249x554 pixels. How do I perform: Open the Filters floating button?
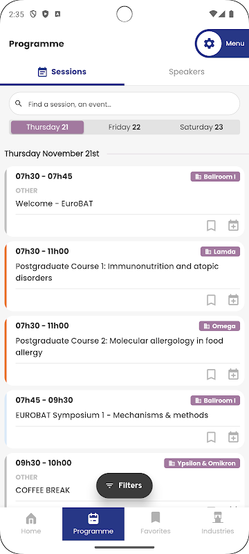pos(124,485)
